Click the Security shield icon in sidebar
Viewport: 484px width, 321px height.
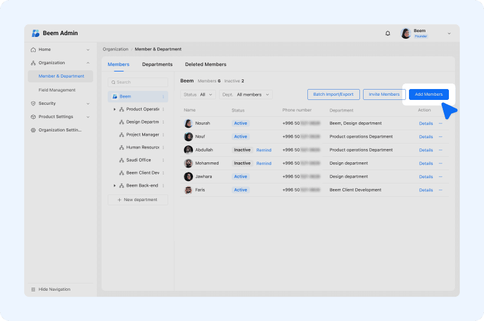[x=33, y=104]
